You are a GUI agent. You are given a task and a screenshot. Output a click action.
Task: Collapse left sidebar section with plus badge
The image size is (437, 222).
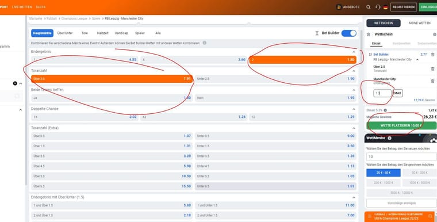(x=20, y=83)
